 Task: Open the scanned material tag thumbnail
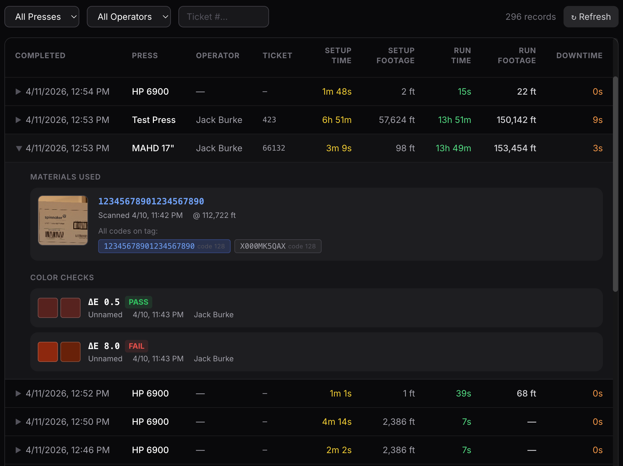[63, 220]
